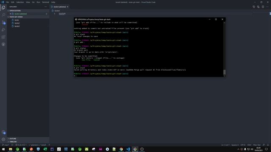Collapse the Open Editors section
The width and height of the screenshot is (271, 152).
click(8, 11)
